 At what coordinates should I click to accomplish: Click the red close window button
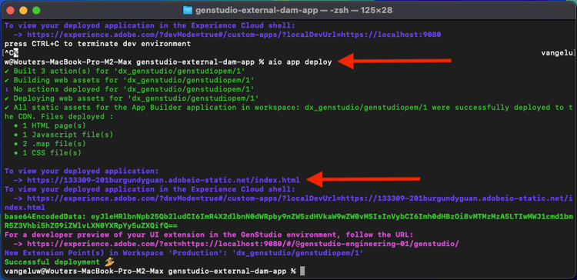click(x=11, y=10)
